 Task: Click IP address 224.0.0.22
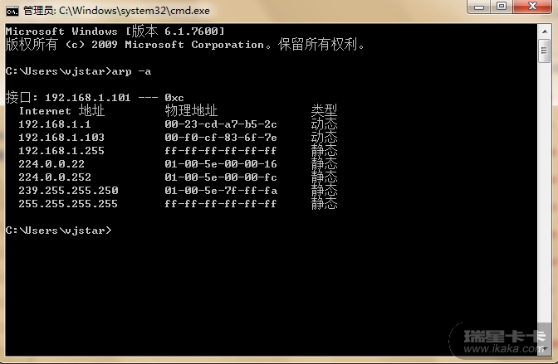[51, 164]
